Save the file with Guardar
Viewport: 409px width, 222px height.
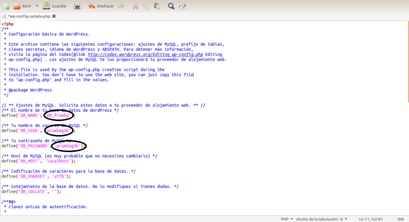tap(55, 6)
